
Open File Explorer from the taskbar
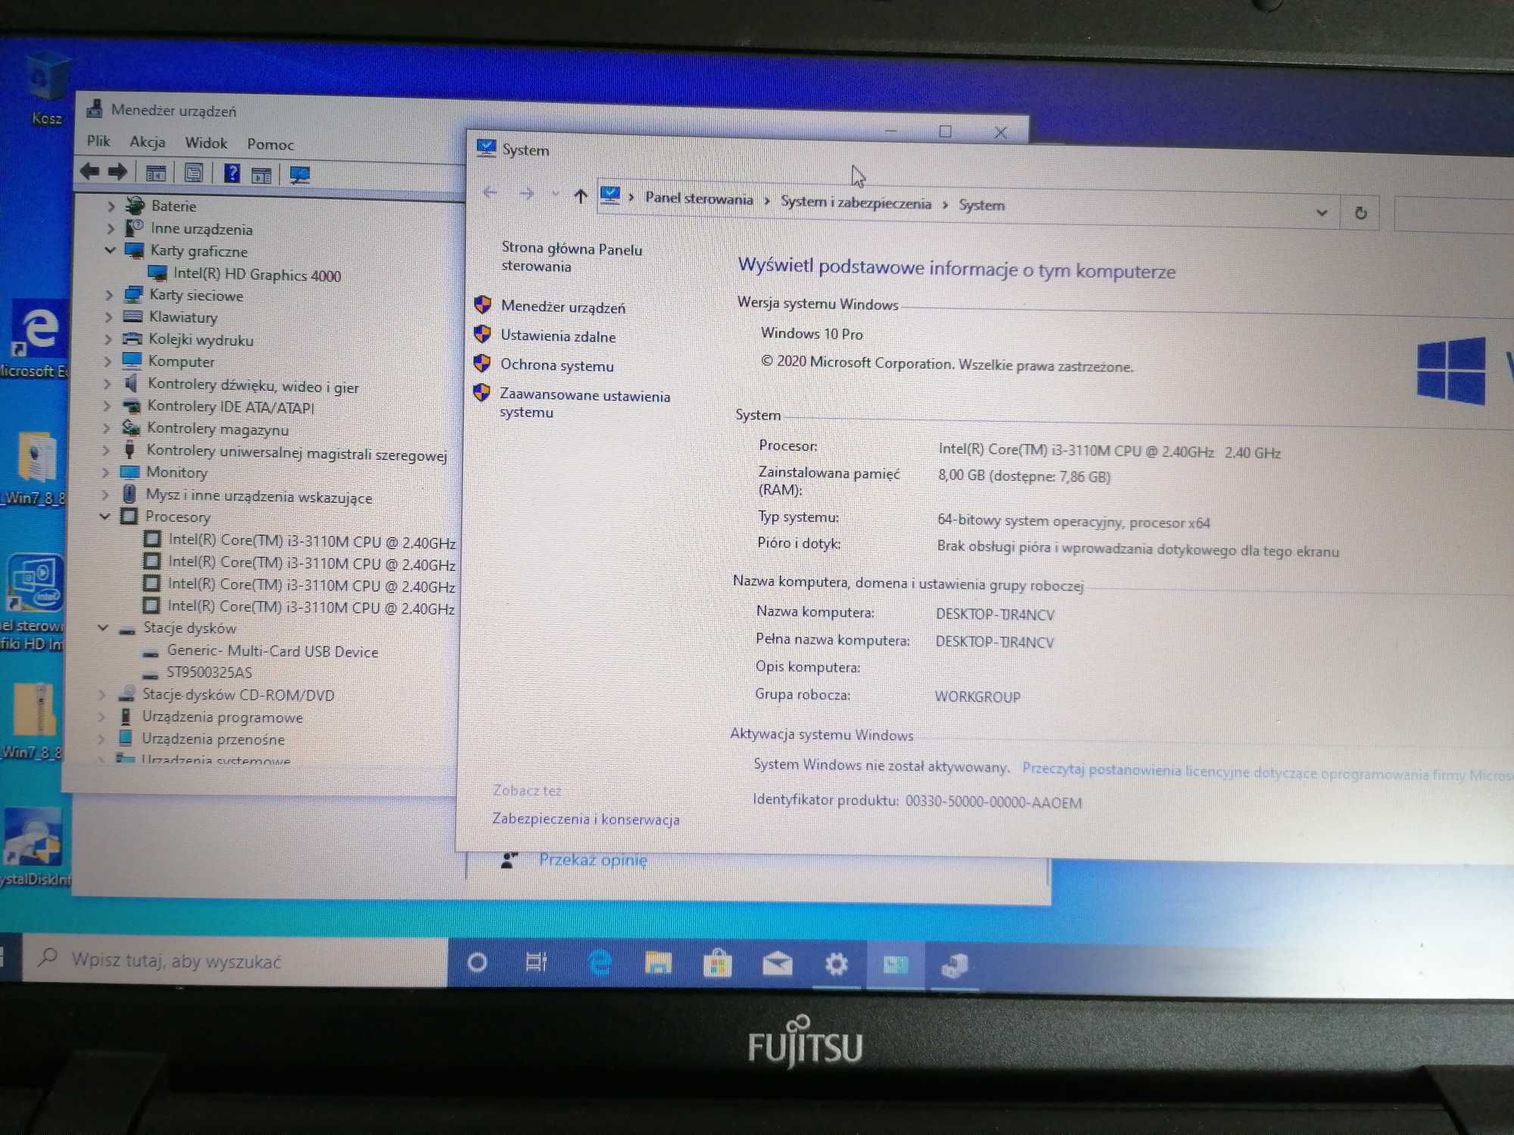click(658, 963)
